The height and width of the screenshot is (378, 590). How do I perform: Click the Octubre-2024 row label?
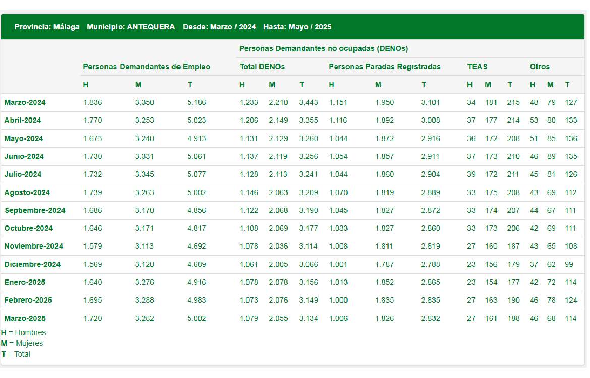[29, 228]
